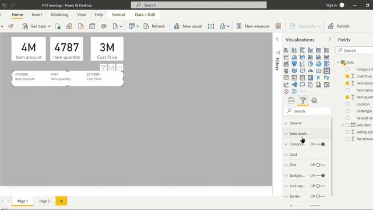Click the SQL Server source icon
The image size is (373, 210).
click(x=80, y=26)
